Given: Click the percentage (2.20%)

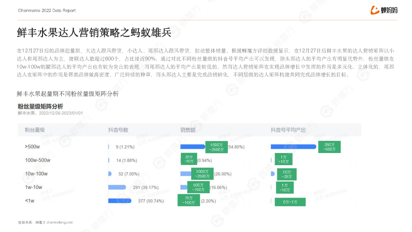Looking at the screenshot, I should (208, 201).
